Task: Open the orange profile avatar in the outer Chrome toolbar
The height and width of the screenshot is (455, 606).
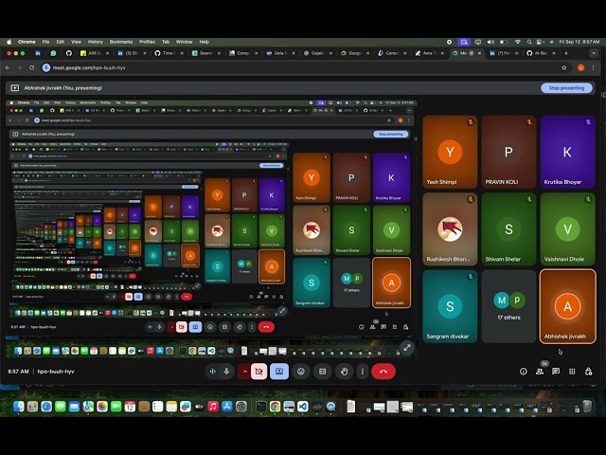Action: [580, 67]
